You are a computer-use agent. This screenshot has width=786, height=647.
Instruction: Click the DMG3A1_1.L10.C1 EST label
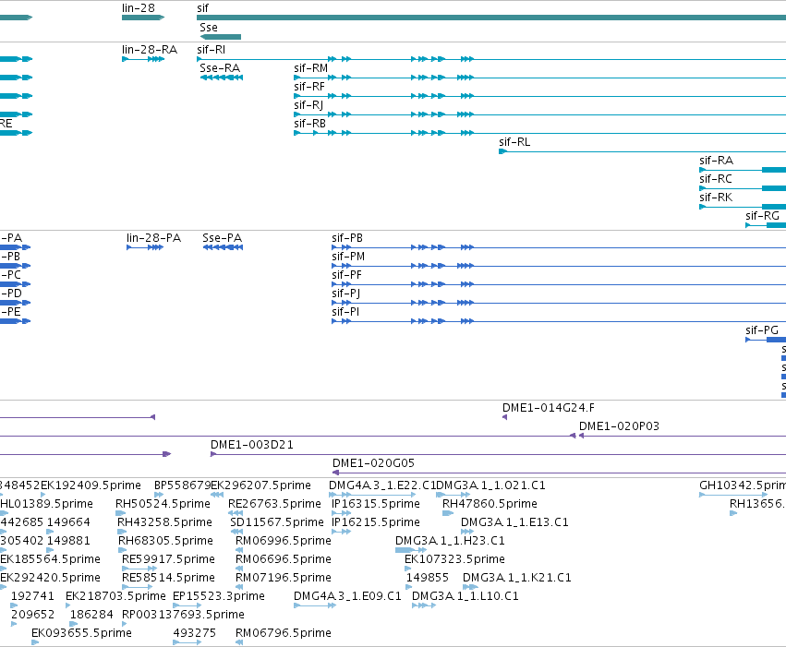(x=466, y=596)
